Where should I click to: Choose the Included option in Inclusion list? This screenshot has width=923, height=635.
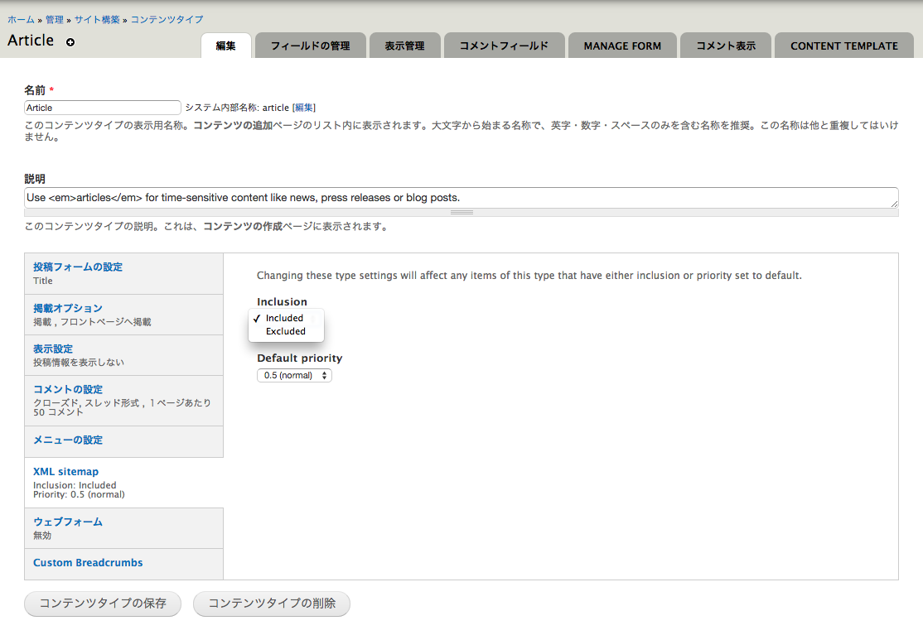pyautogui.click(x=284, y=318)
